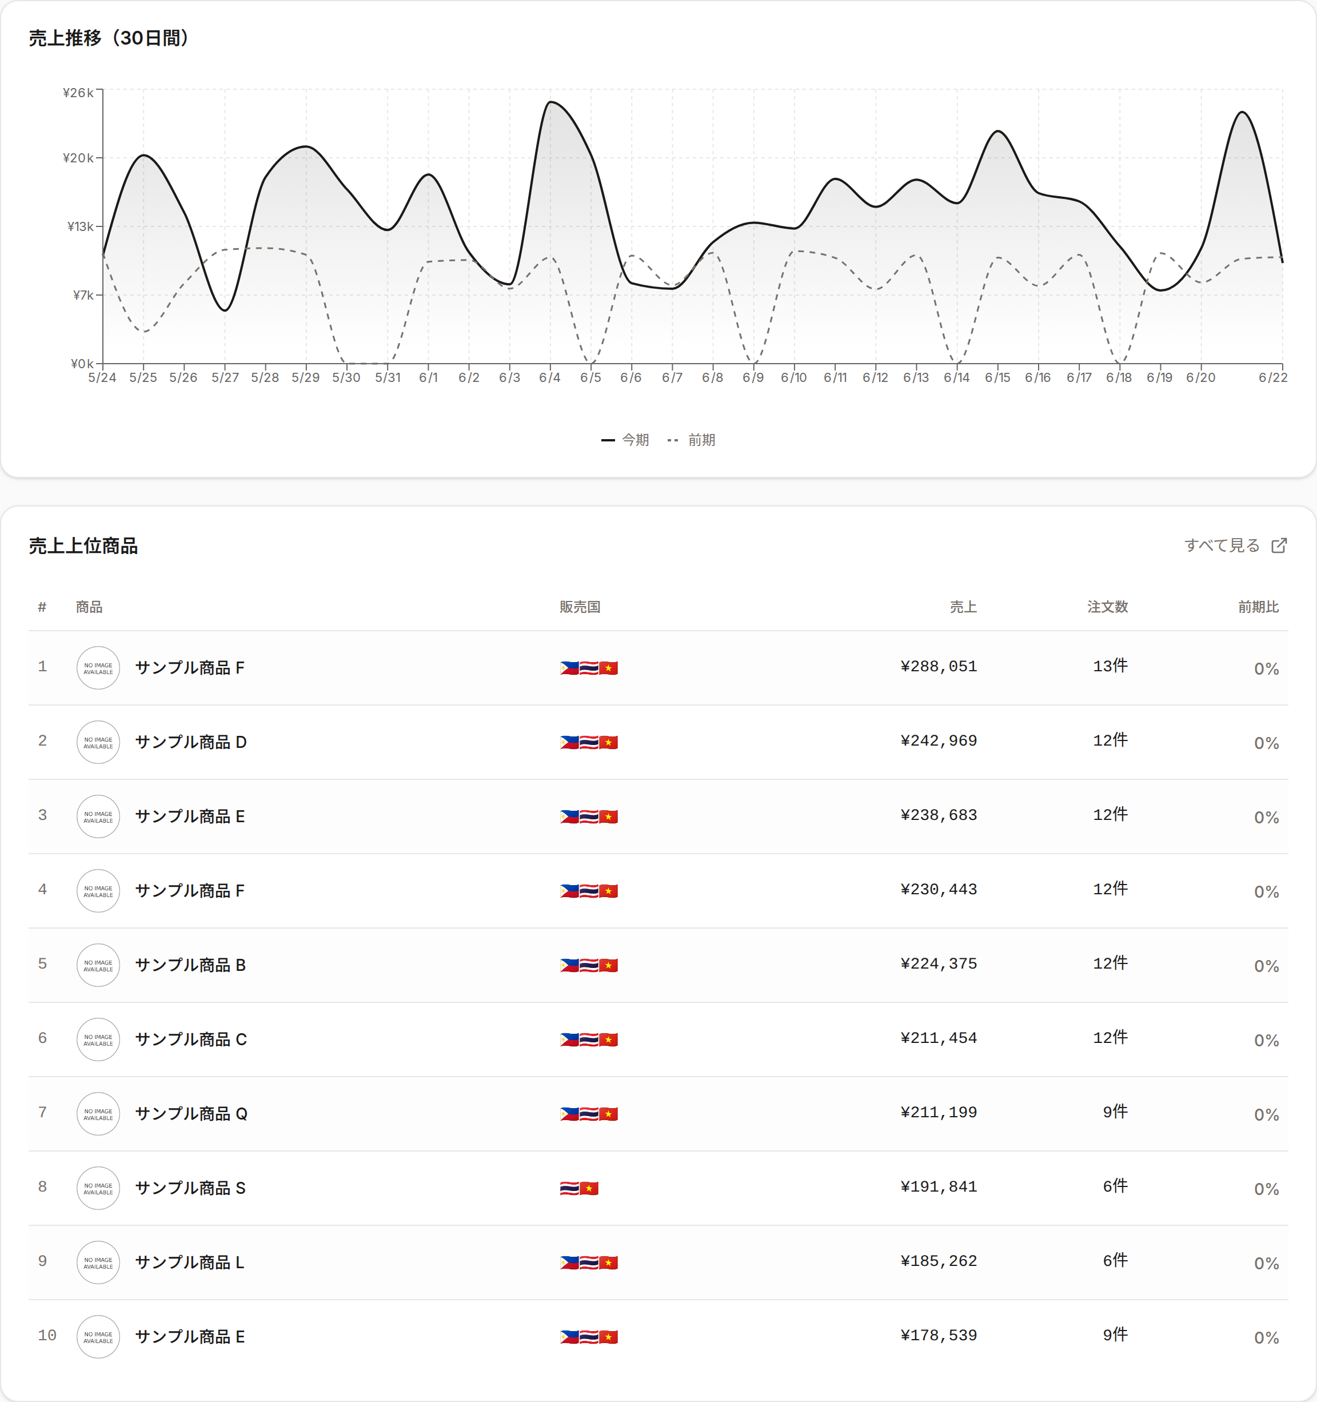Open the external link icon beside すべて見る
1317x1402 pixels.
[1279, 545]
